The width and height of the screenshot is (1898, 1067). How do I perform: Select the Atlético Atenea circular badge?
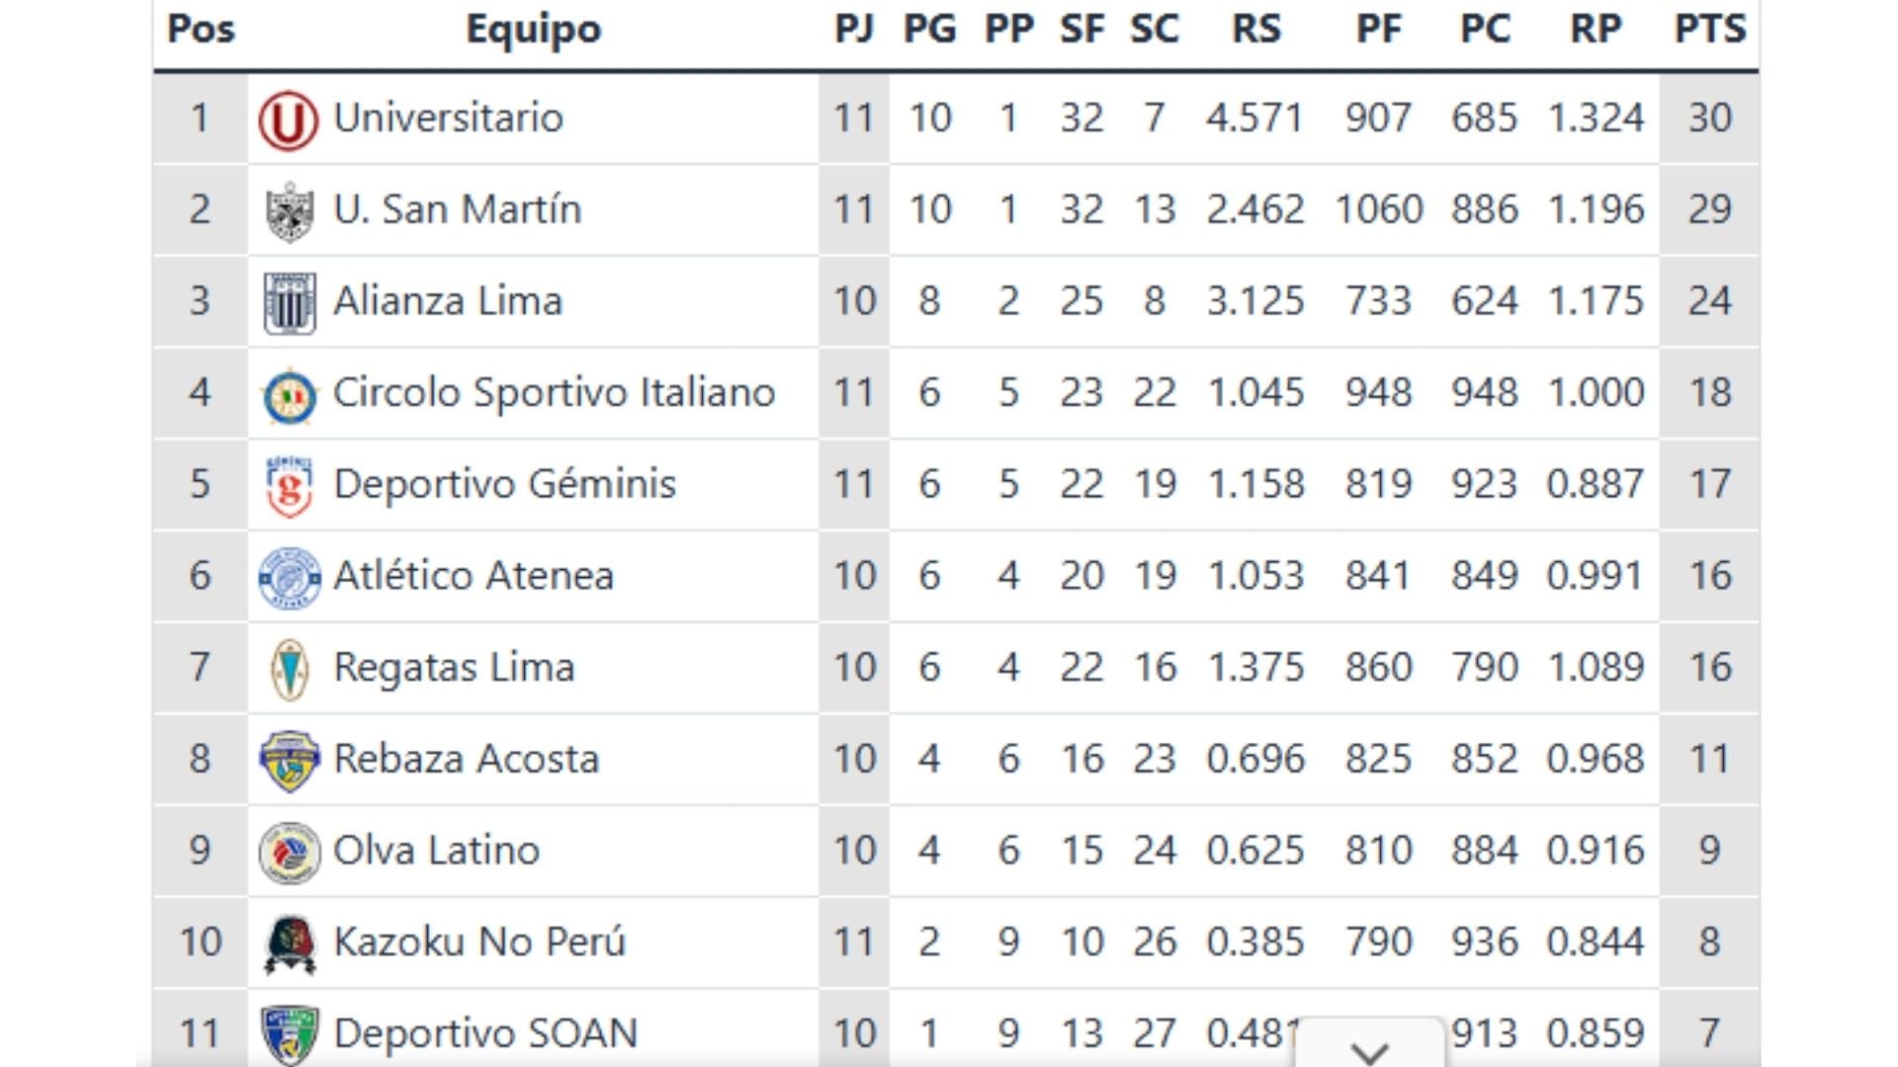click(289, 575)
